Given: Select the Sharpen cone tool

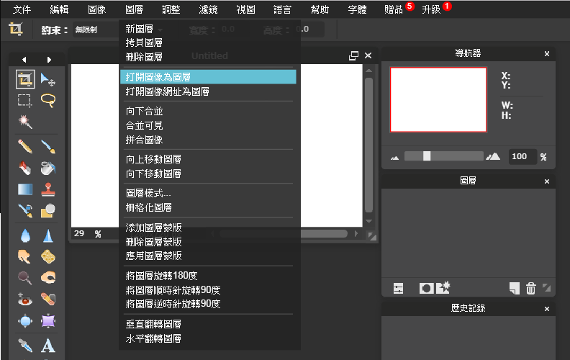Looking at the screenshot, I should (48, 235).
